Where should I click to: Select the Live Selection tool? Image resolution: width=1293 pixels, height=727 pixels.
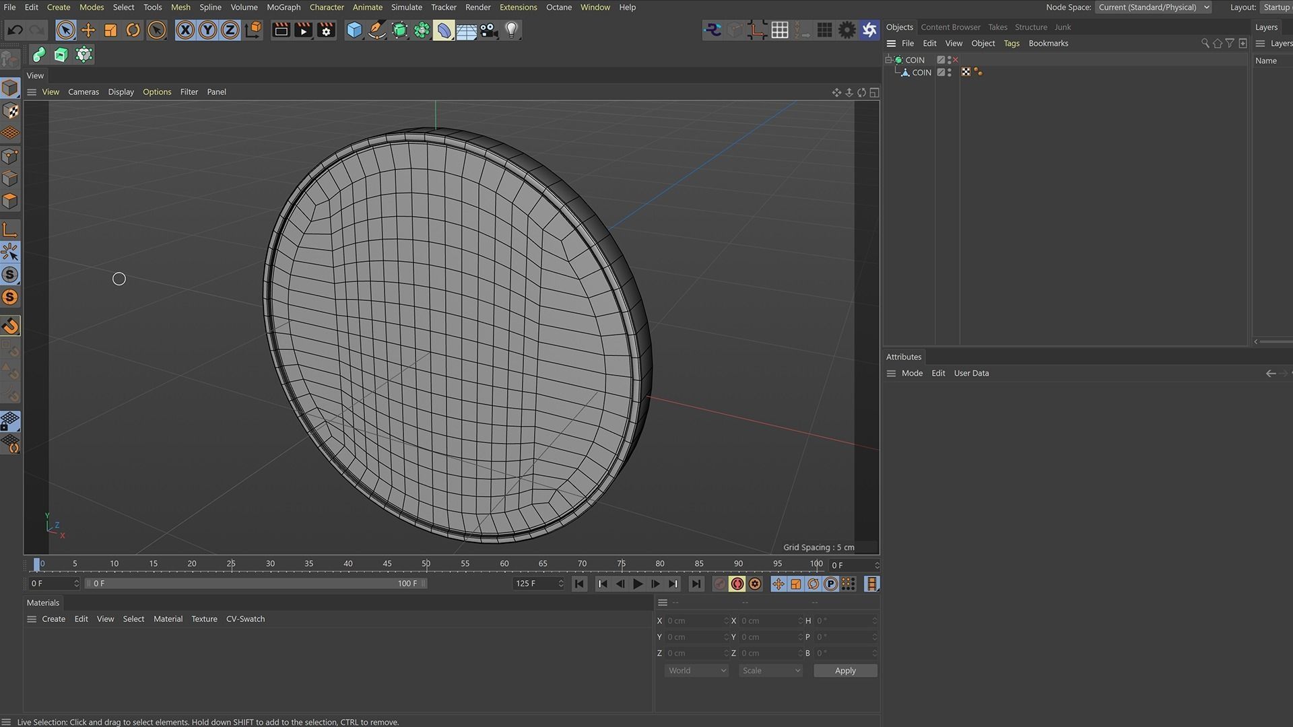coord(65,30)
